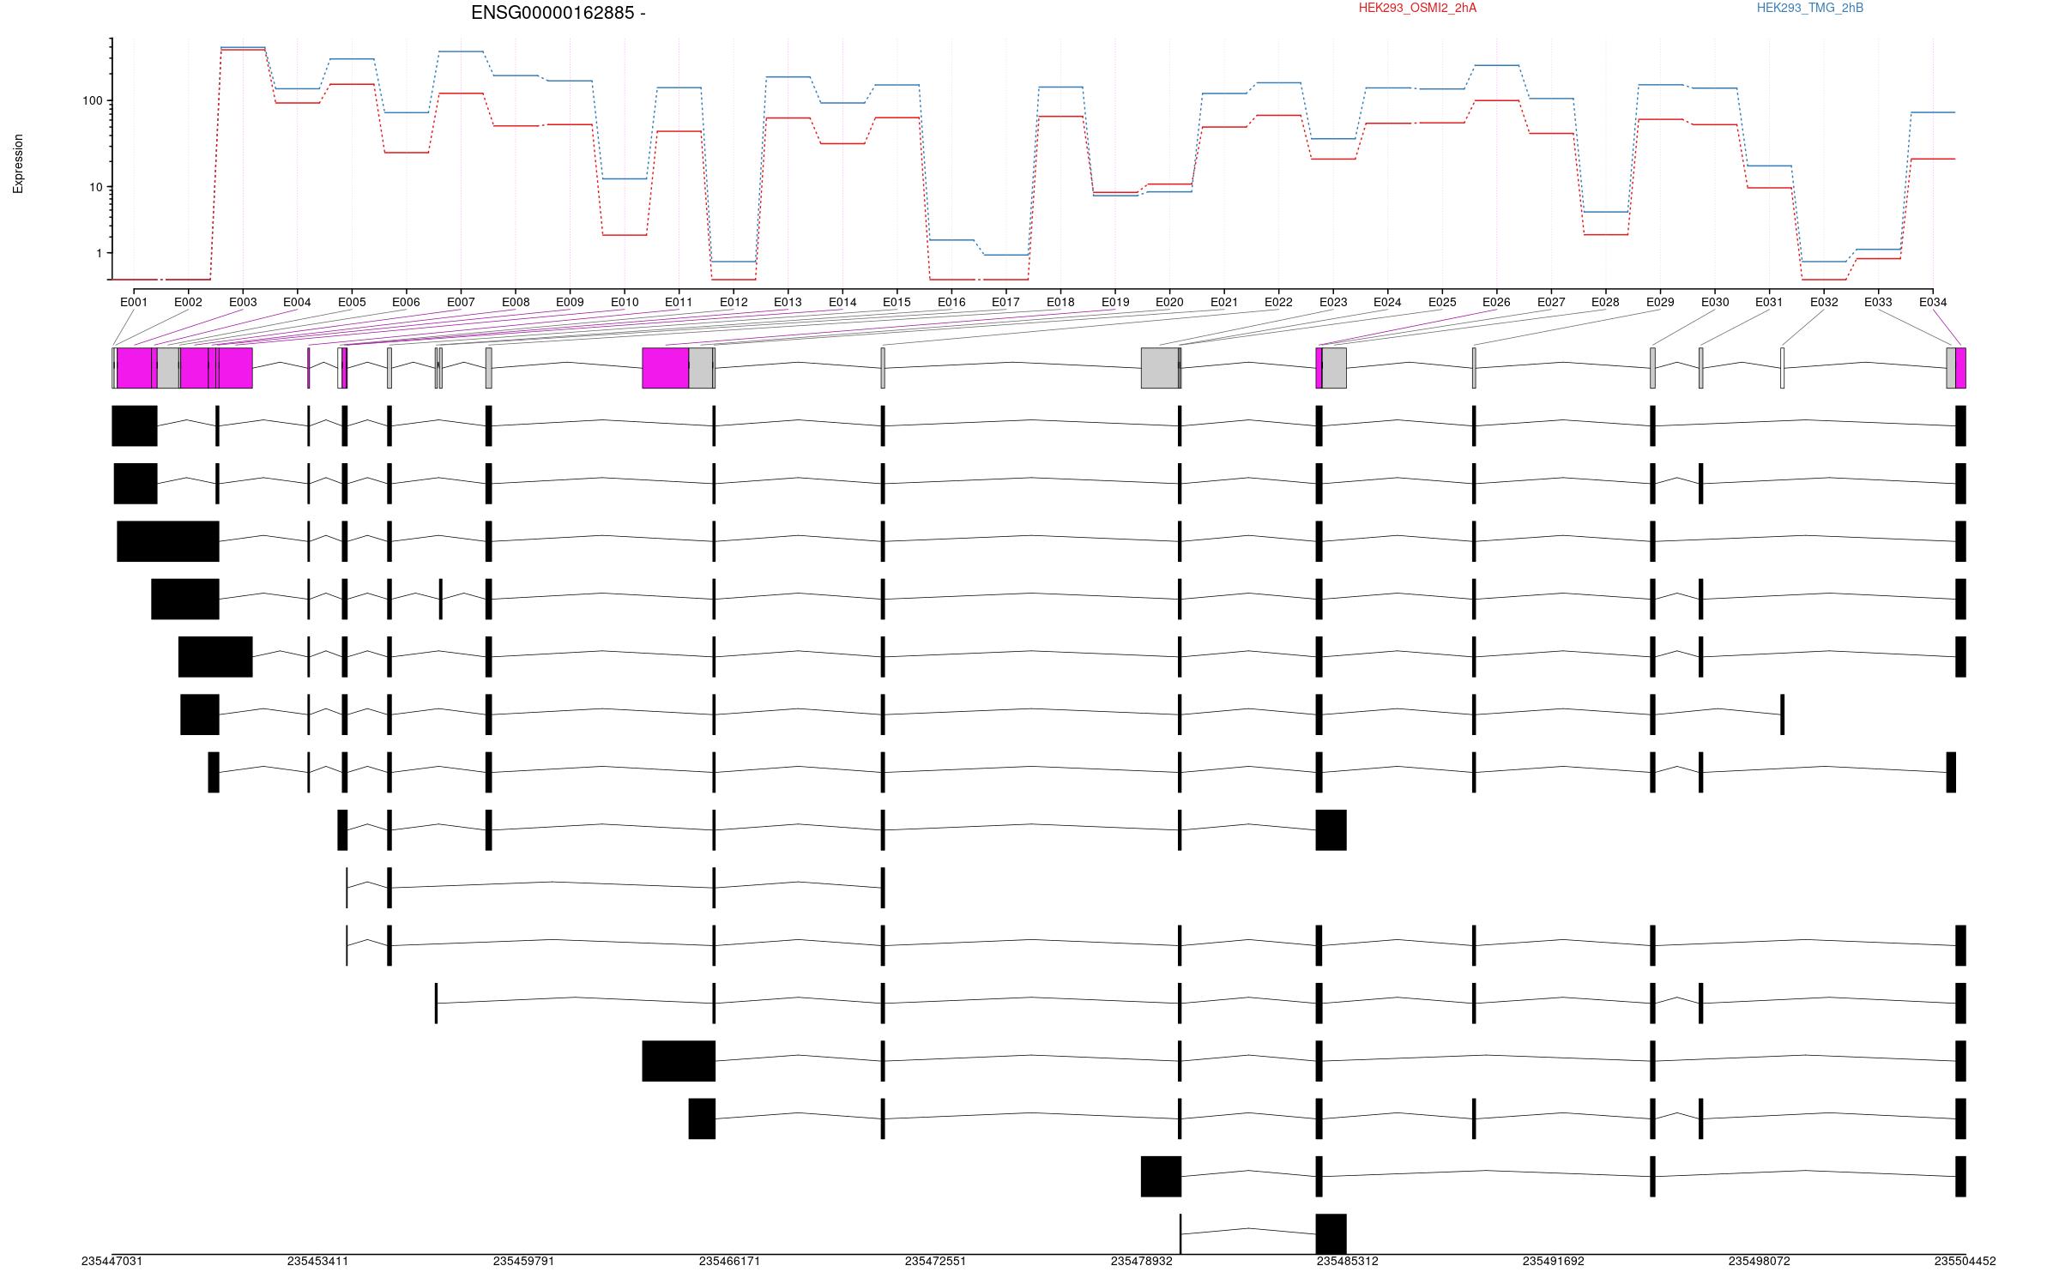Click exon label E024
The width and height of the screenshot is (2059, 1278).
(x=1387, y=302)
